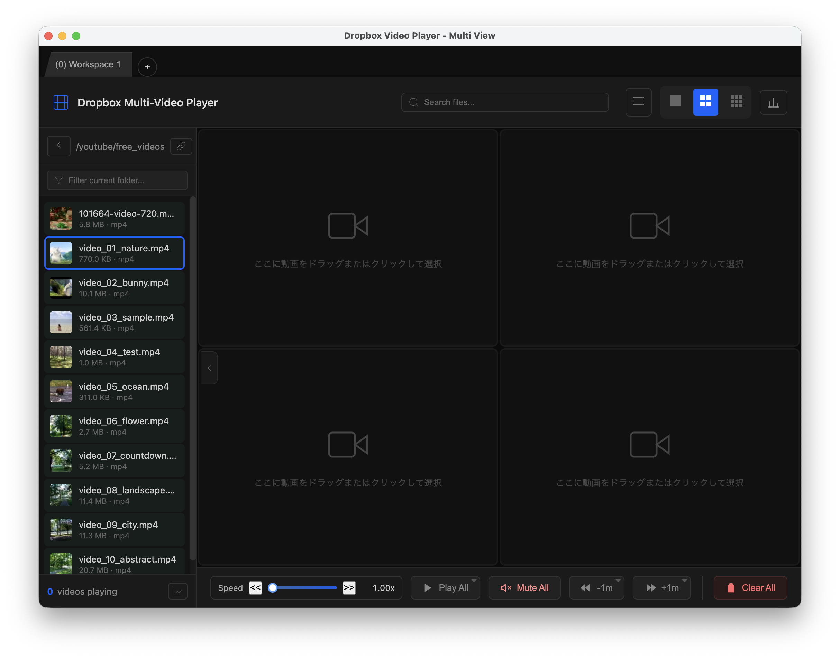This screenshot has height=659, width=840.
Task: Expand the -1m rewind dropdown arrow
Action: [x=618, y=581]
